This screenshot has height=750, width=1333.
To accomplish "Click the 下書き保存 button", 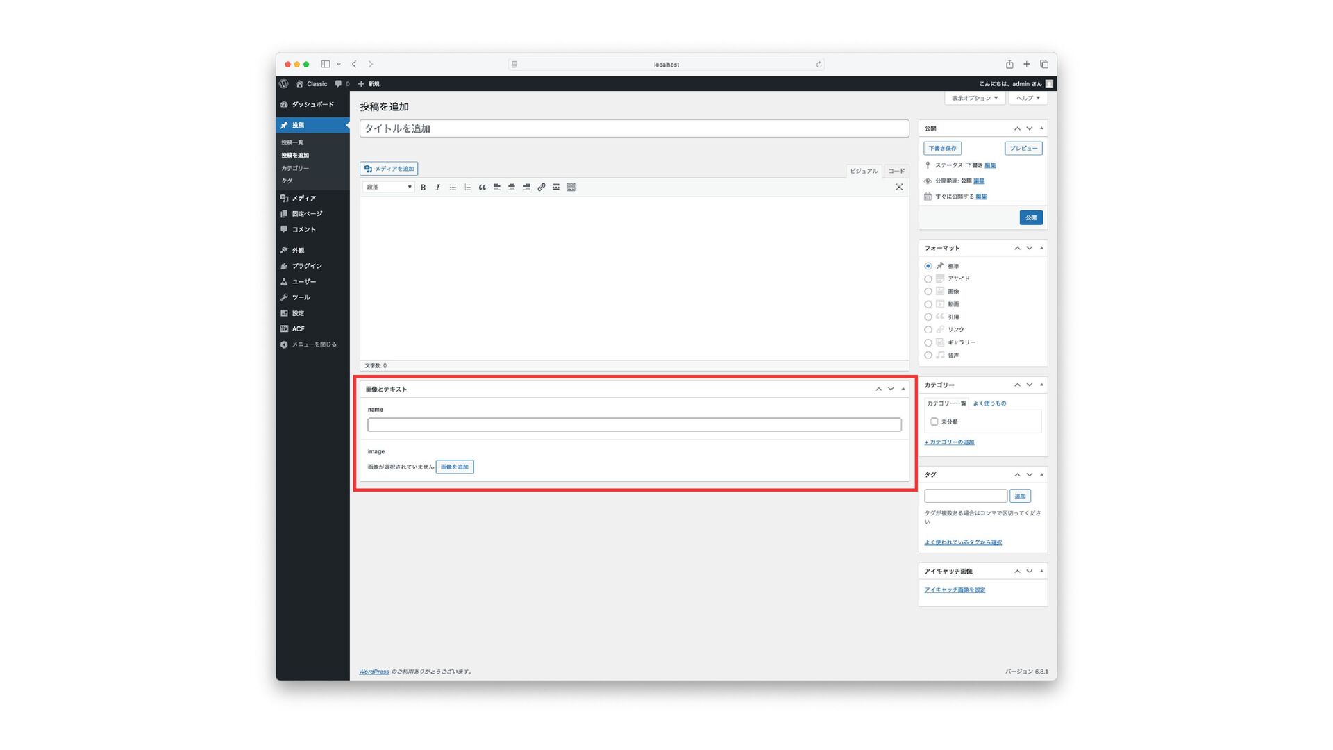I will 942,149.
